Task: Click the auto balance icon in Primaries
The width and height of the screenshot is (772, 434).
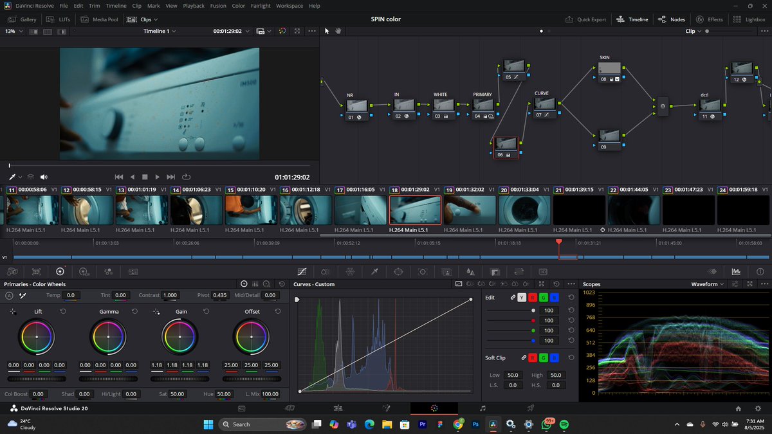Action: click(x=9, y=295)
